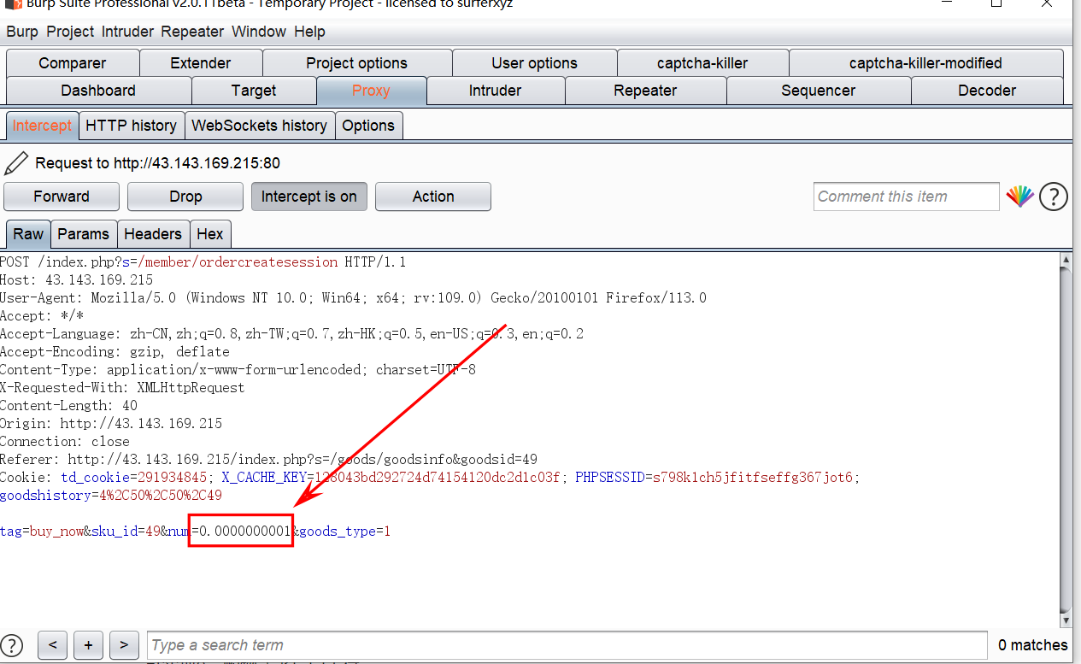Viewport: 1081px width, 664px height.
Task: Click the pencil edit target icon
Action: 16,162
